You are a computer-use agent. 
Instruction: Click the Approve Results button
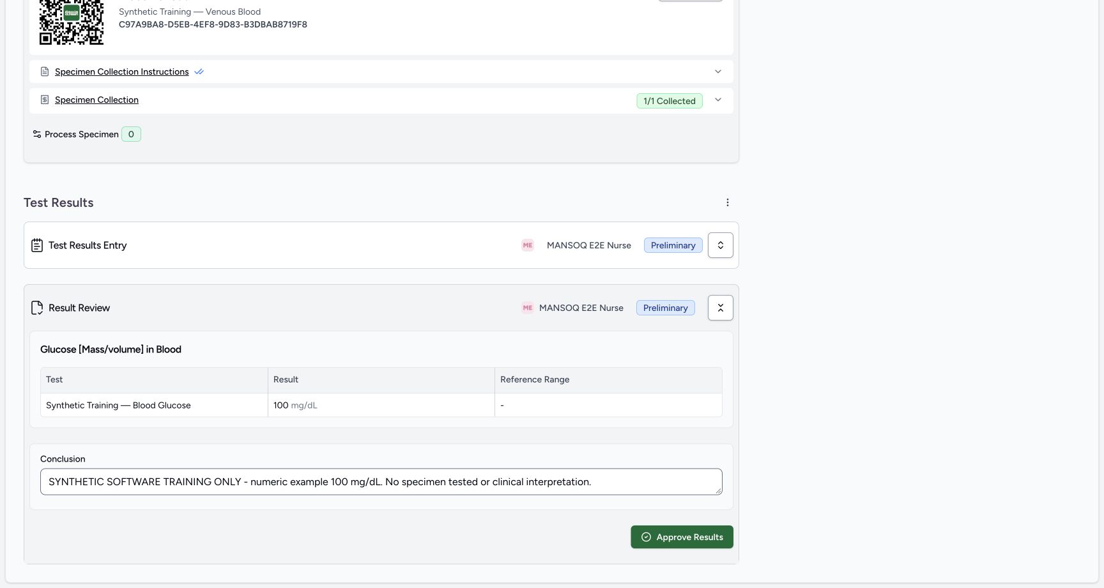[x=682, y=537]
